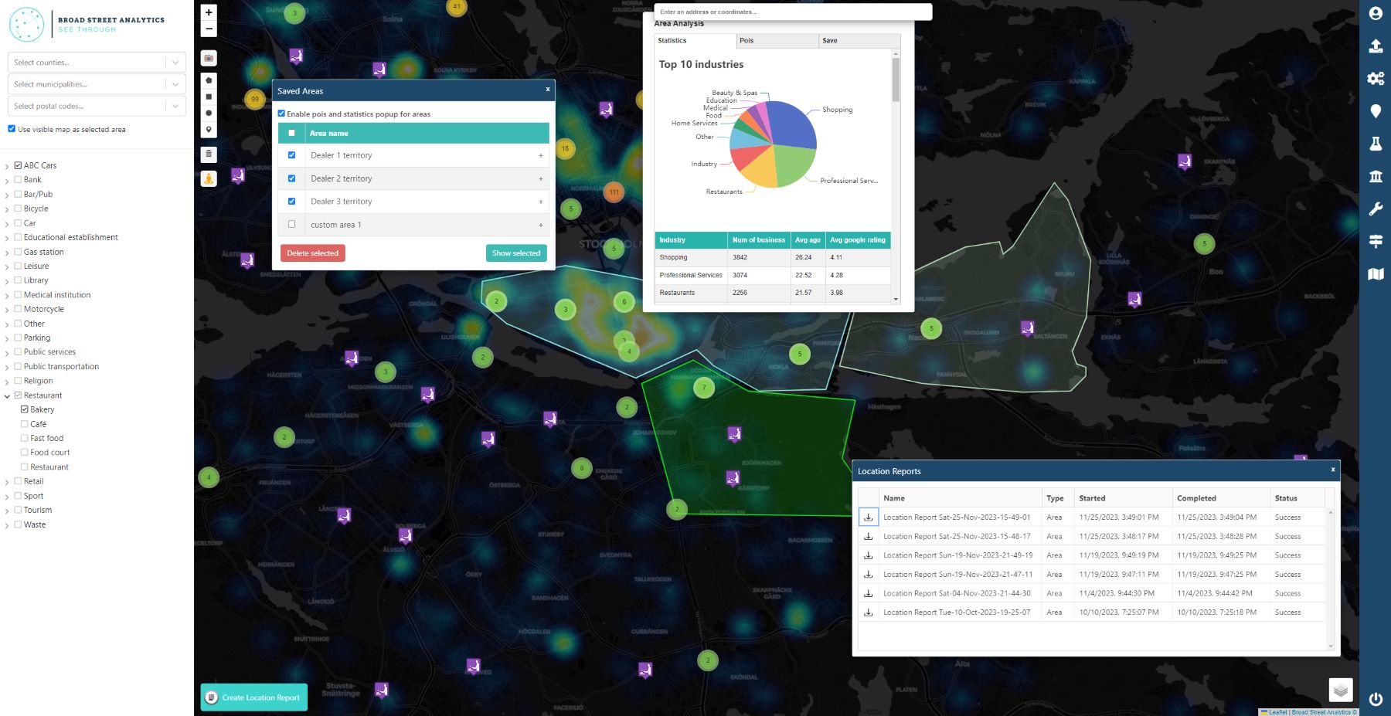
Task: Click the Show selected button
Action: point(516,253)
